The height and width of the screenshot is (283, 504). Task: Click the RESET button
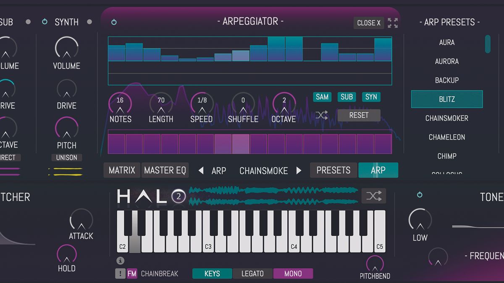coord(359,115)
